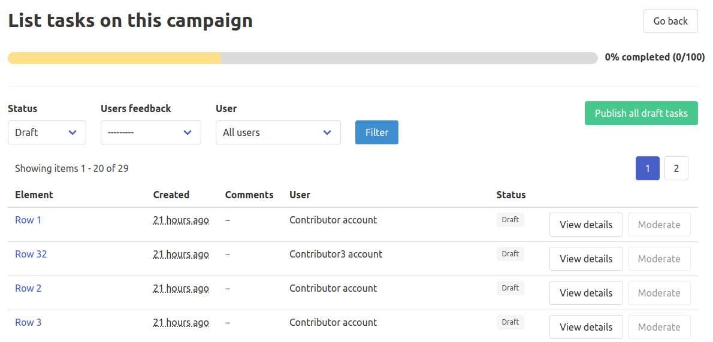
Task: Click the '21 hours ago' timestamp for Row 2
Action: point(181,288)
